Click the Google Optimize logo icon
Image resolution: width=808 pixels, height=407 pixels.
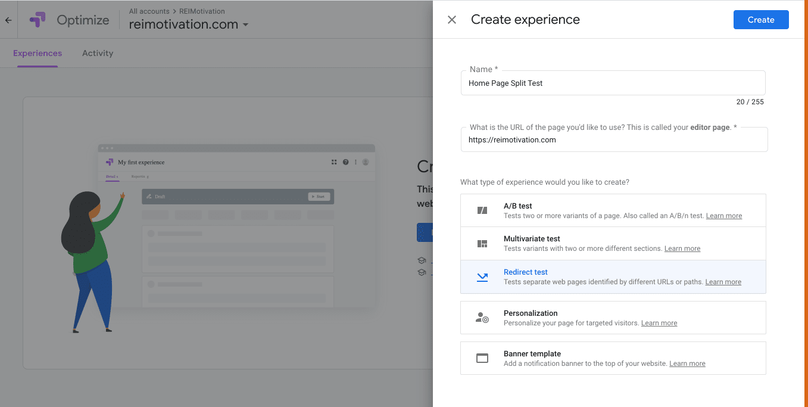click(38, 20)
